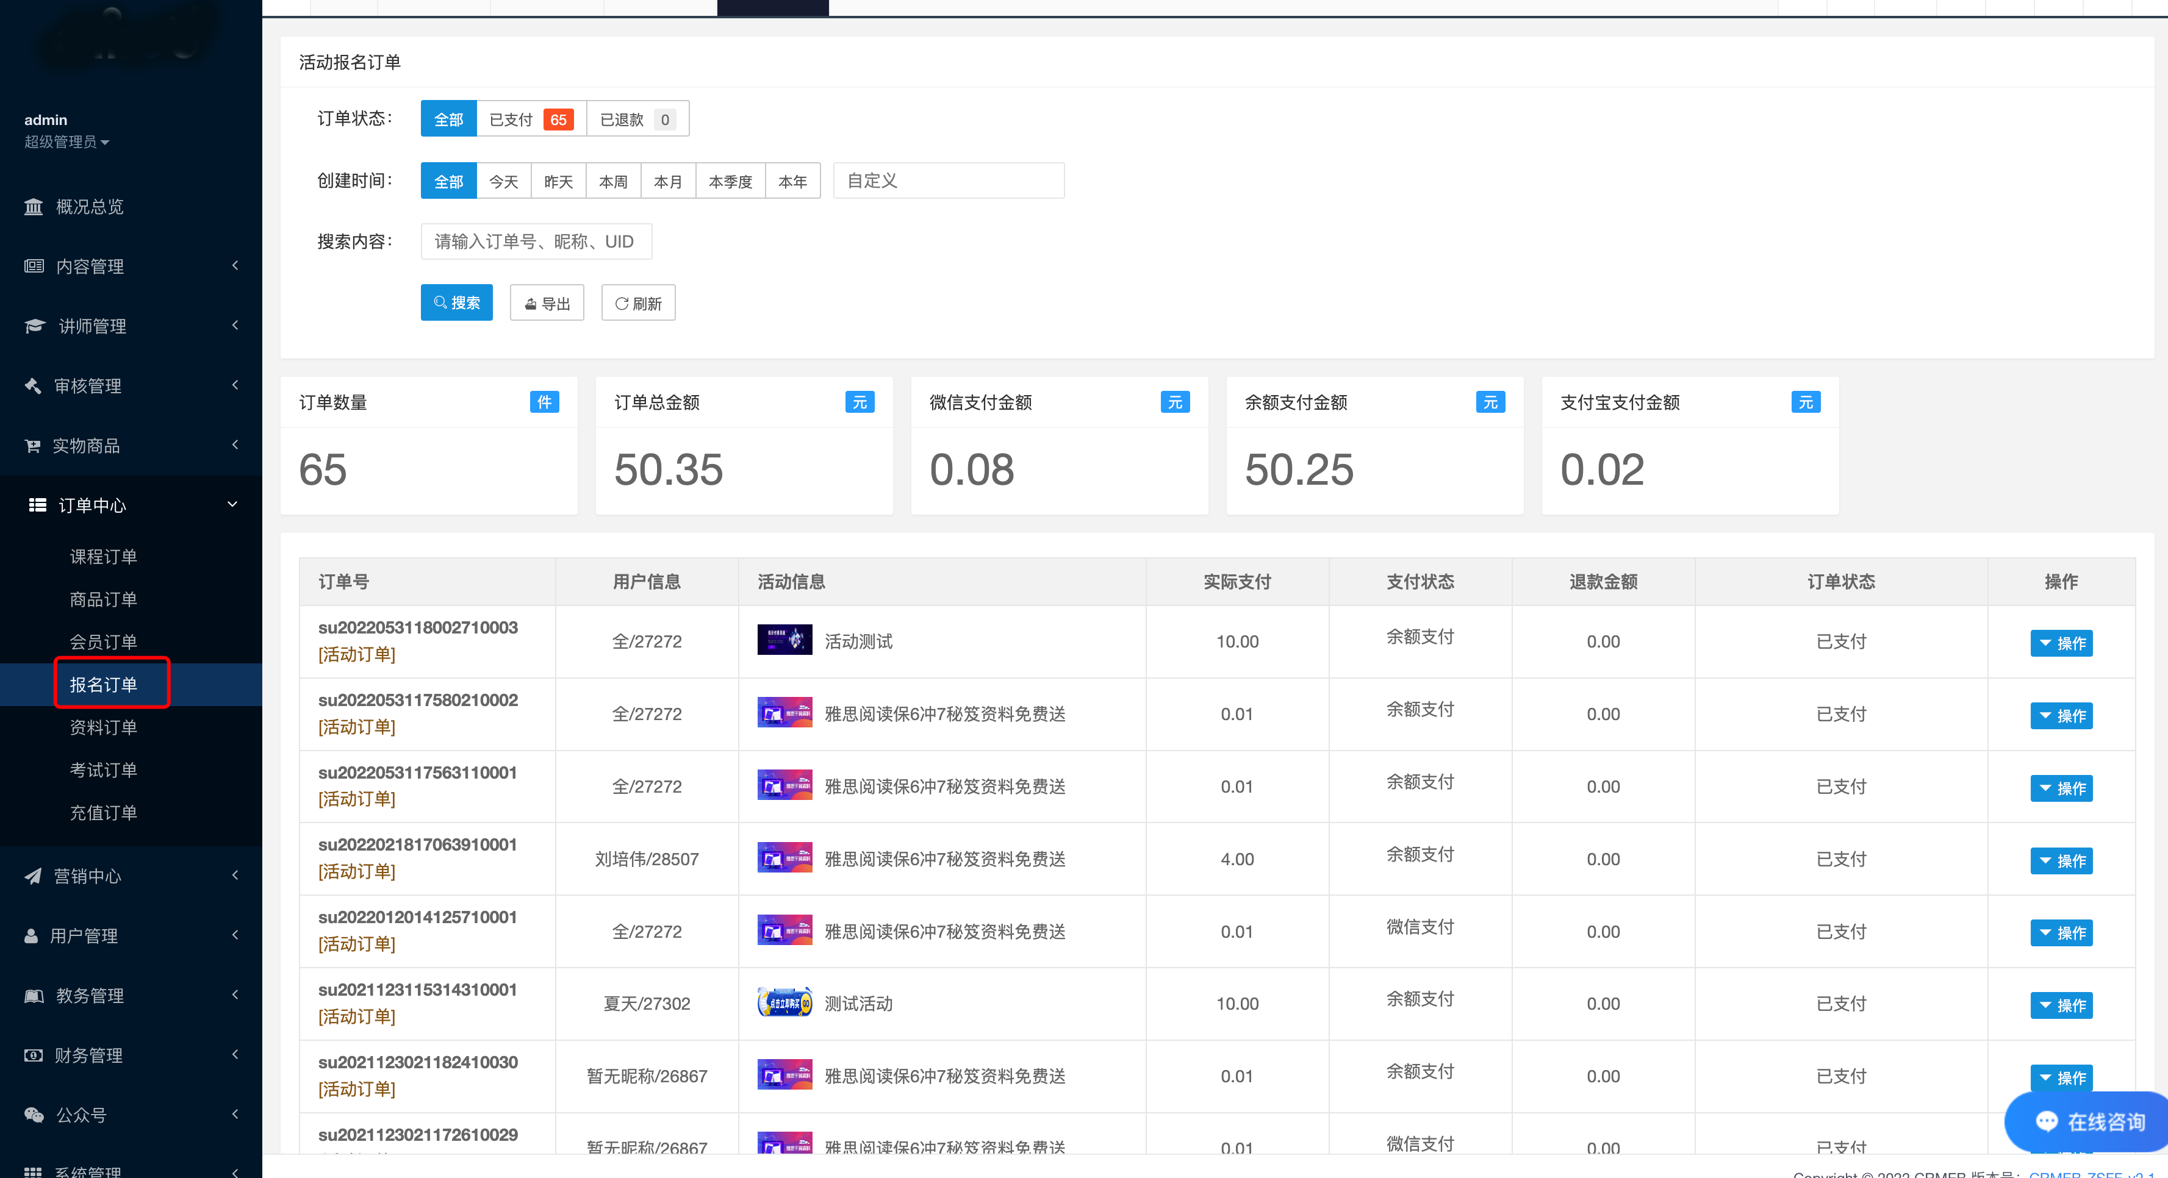Open thumbnail for order su2022053117580210002
The height and width of the screenshot is (1178, 2168).
[784, 712]
